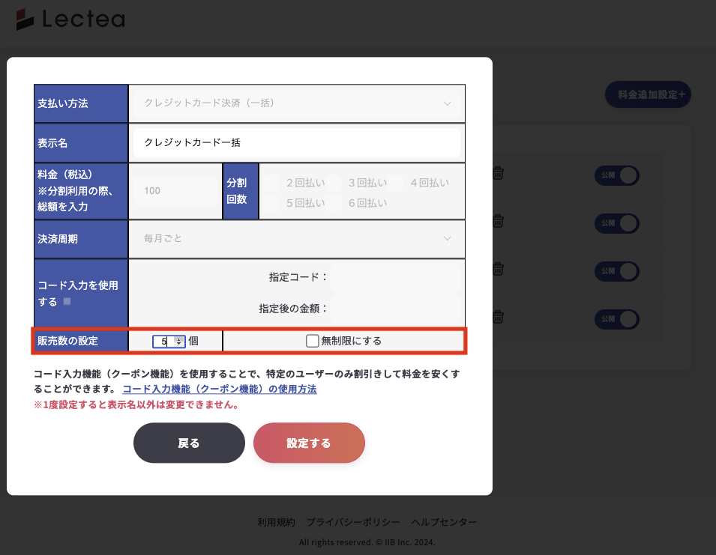Open the 支払い方法 dropdown
This screenshot has height=555, width=716.
[297, 103]
